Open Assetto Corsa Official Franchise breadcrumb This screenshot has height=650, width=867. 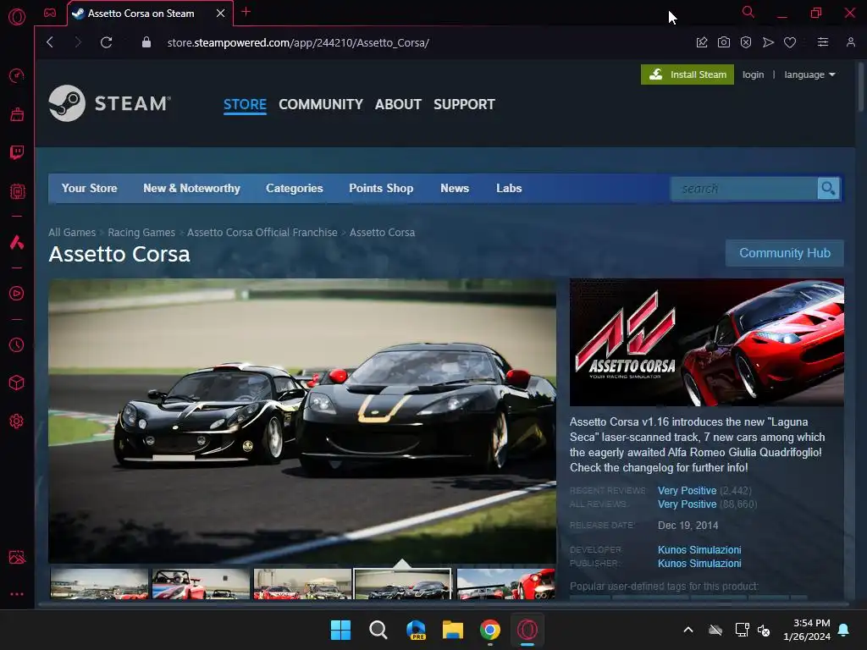pos(262,233)
